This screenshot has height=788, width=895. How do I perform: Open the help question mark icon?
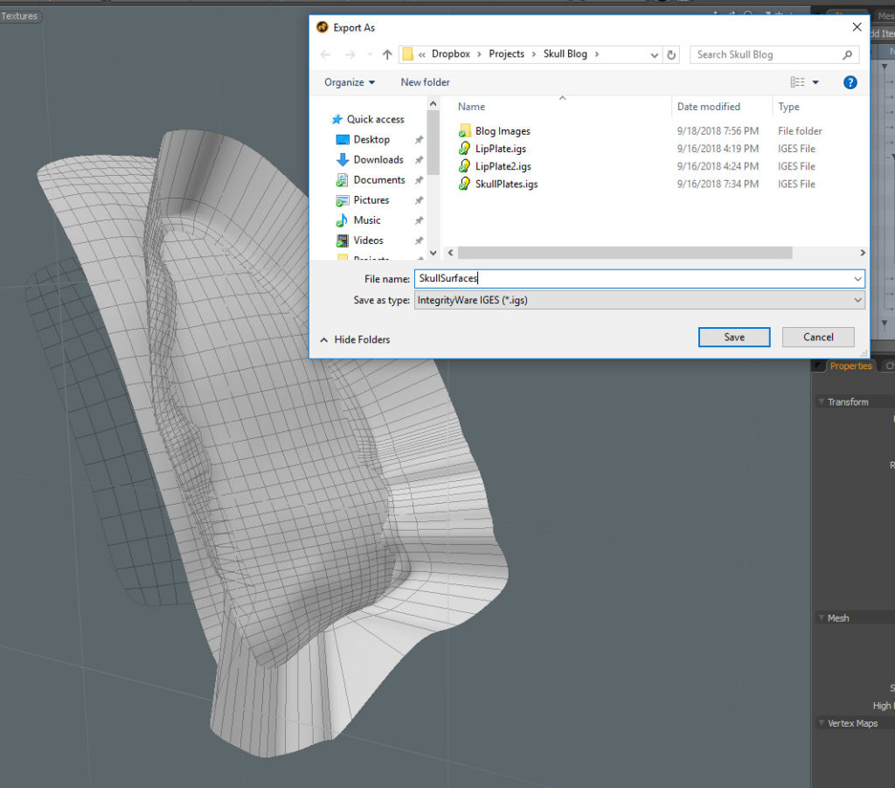[850, 82]
